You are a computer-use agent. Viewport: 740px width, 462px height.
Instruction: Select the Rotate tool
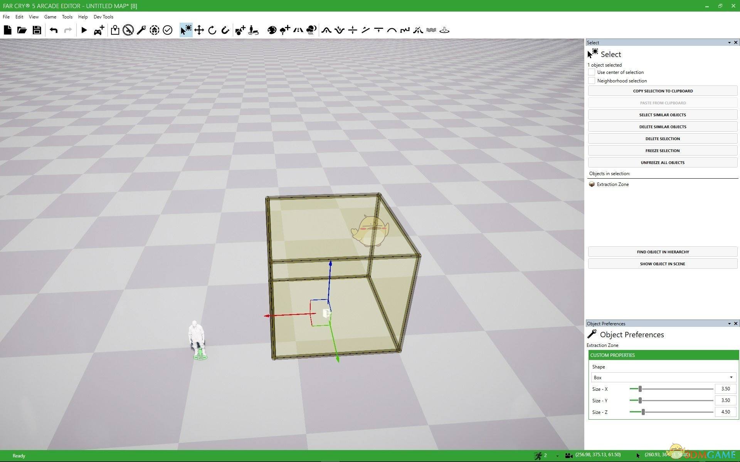click(x=212, y=30)
